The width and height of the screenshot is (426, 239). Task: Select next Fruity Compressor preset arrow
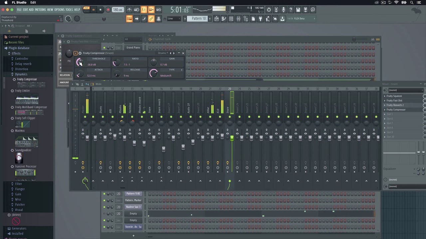173,53
